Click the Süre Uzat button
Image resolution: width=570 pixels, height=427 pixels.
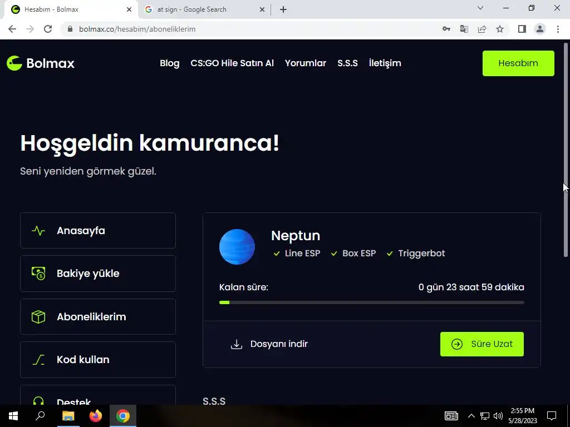click(x=481, y=344)
